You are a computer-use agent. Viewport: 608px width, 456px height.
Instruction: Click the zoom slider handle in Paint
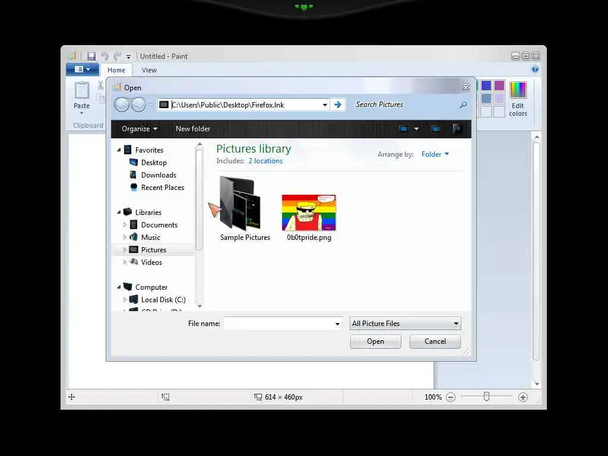(x=487, y=397)
